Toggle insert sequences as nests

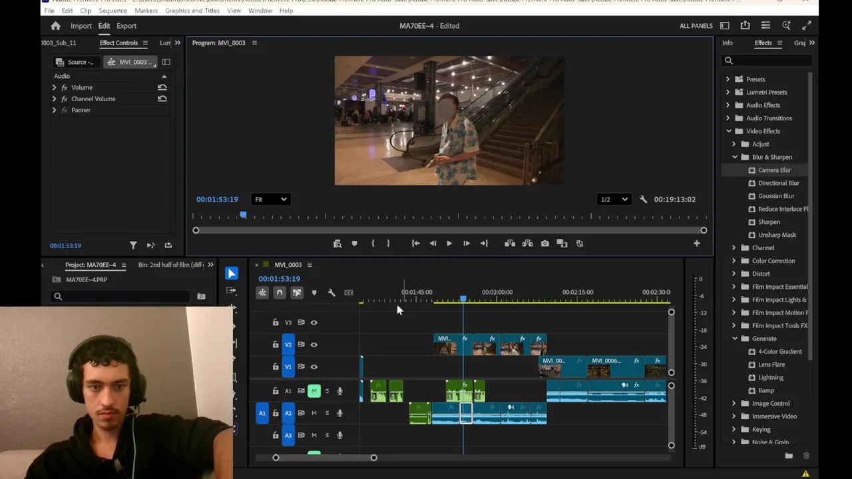262,293
